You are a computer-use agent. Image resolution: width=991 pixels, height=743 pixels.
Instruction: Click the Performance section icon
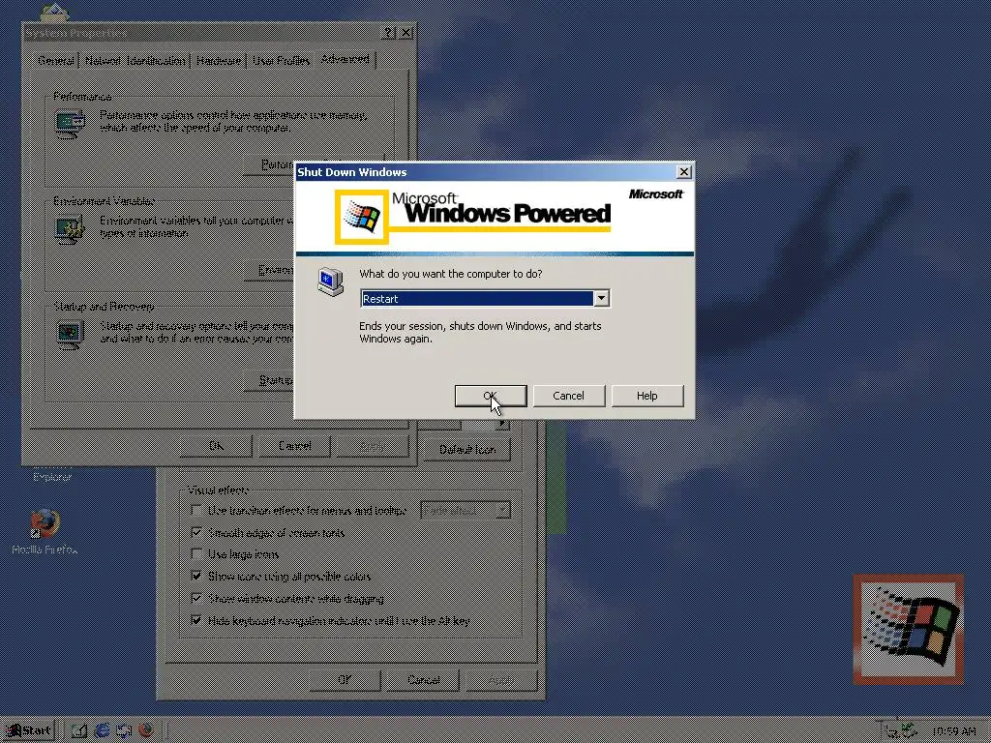(70, 124)
